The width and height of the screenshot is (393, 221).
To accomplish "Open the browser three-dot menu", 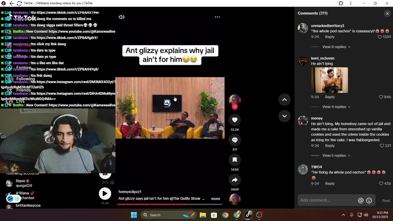I will [x=351, y=3].
